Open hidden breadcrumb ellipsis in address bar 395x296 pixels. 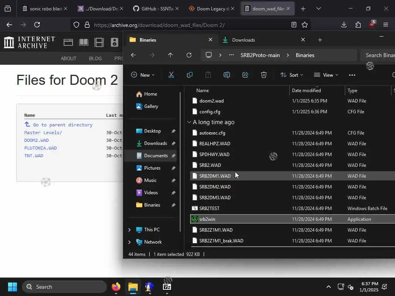tap(231, 55)
